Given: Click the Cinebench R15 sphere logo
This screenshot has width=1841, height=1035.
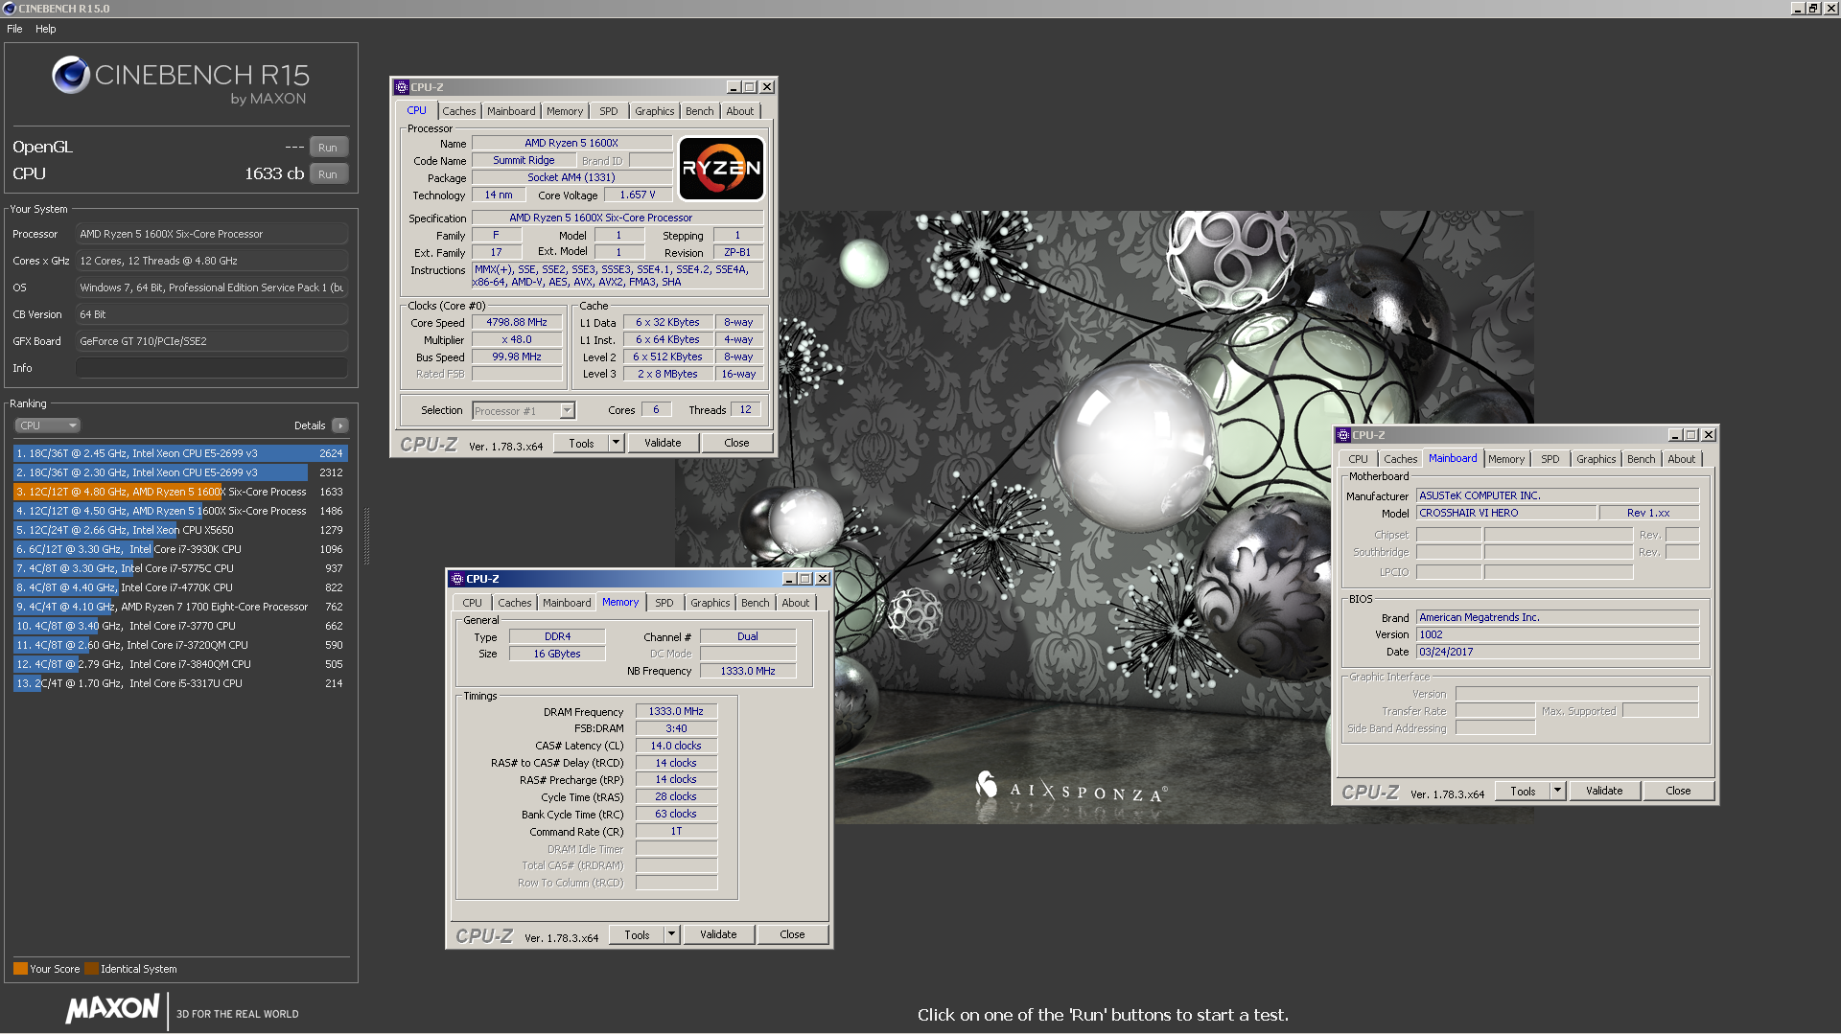Looking at the screenshot, I should (x=70, y=75).
